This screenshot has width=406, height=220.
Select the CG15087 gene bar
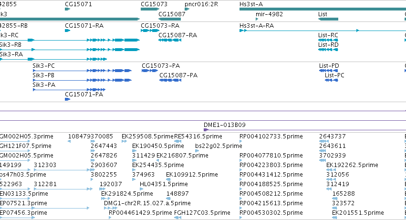[169, 19]
